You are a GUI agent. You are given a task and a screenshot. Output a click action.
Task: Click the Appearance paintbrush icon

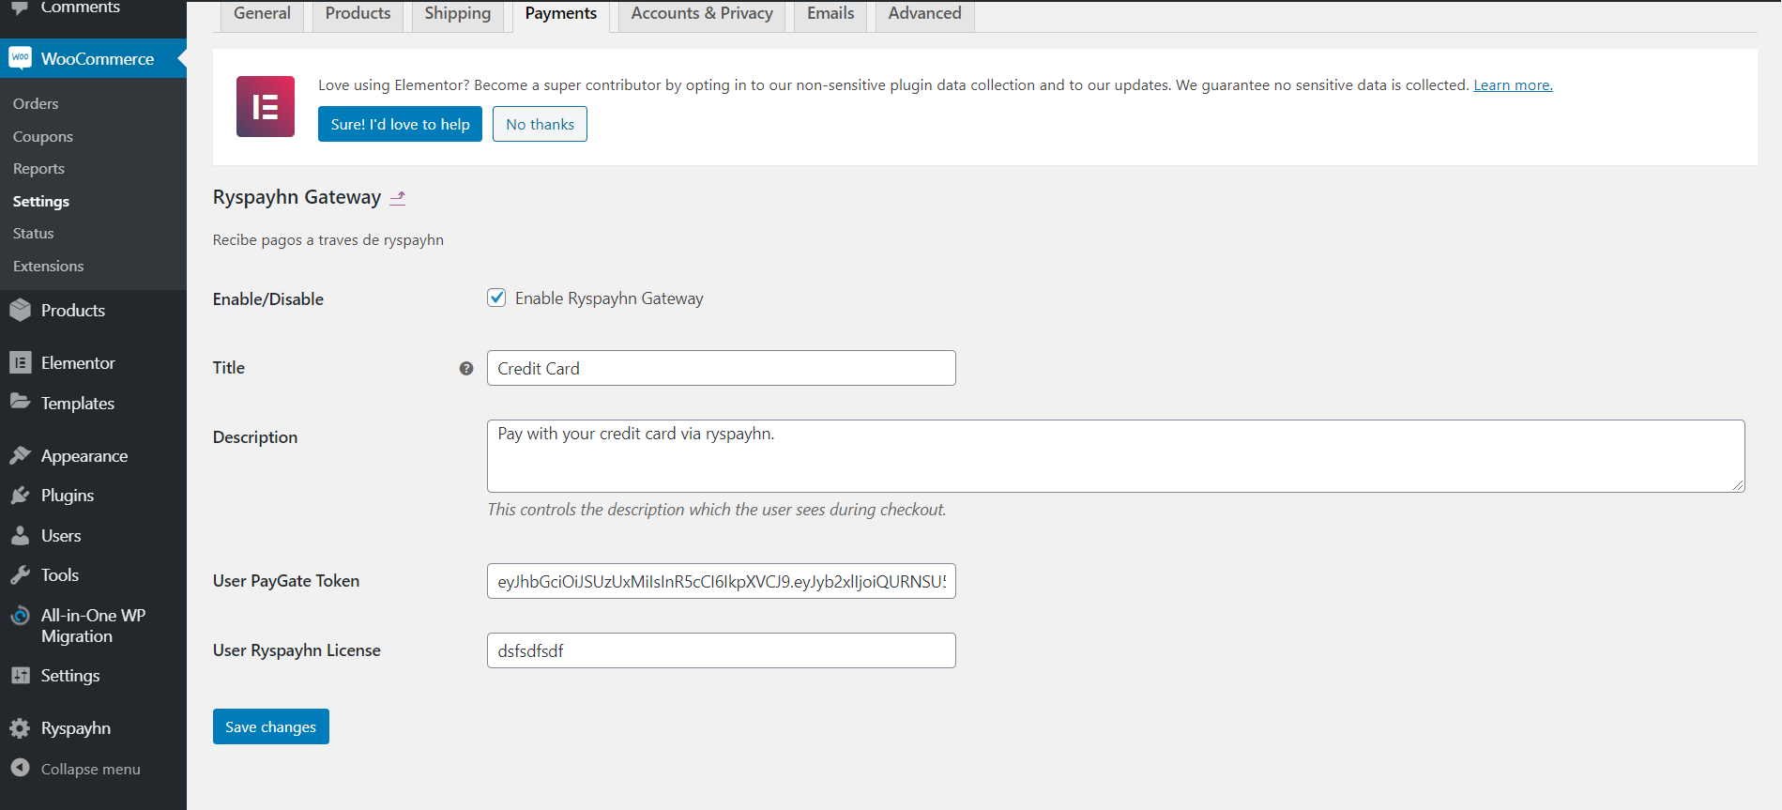(x=20, y=456)
